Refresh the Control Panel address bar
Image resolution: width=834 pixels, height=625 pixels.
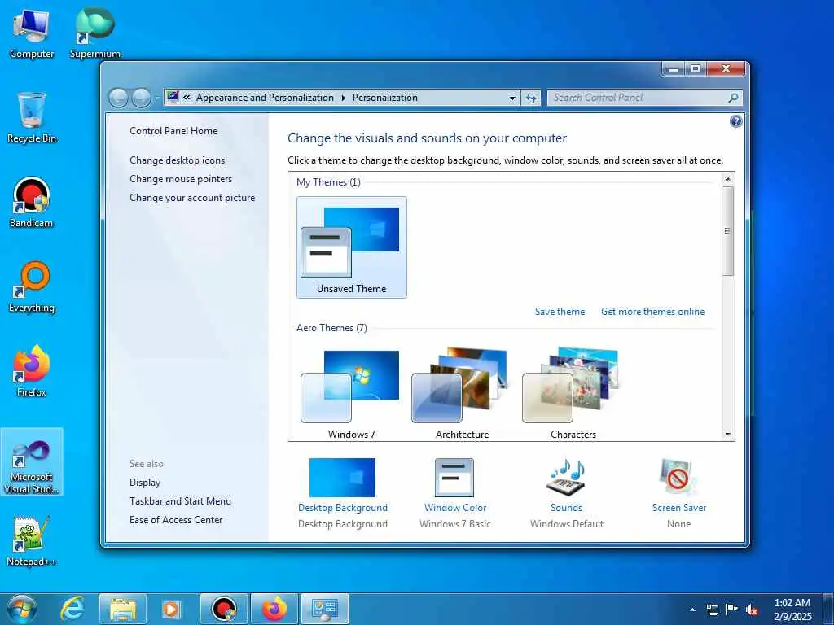(531, 98)
